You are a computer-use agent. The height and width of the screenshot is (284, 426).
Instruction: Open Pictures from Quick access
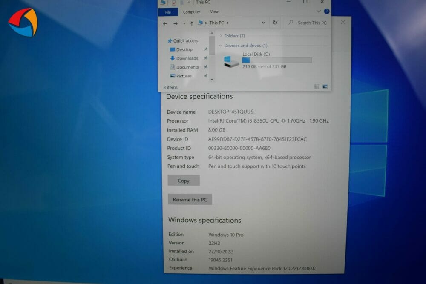181,76
